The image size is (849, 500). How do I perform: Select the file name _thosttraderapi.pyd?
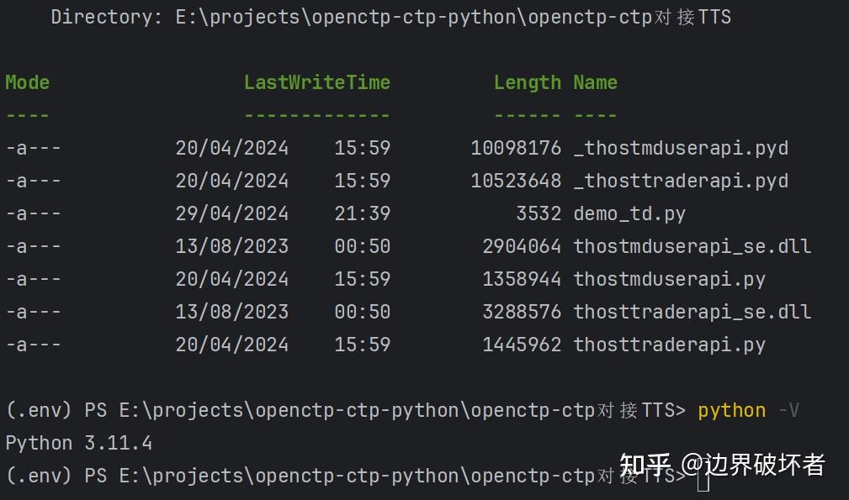[x=680, y=180]
